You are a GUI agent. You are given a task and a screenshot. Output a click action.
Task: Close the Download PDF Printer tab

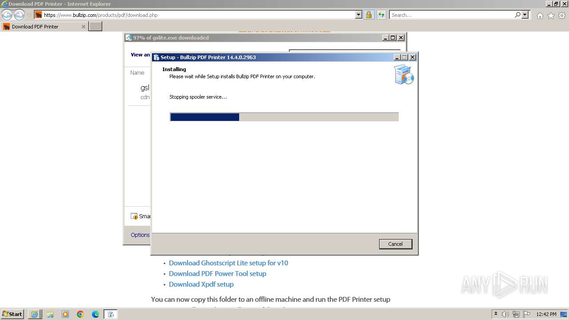coord(83,27)
